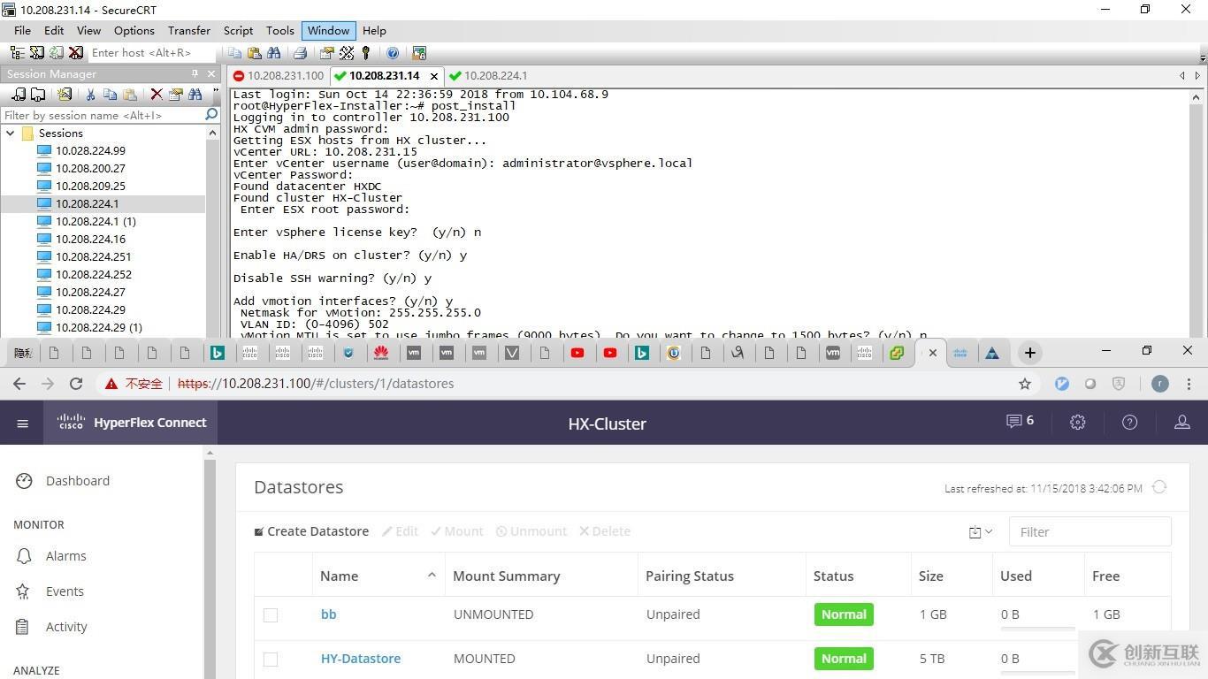Close the 10.208.231.14 tab
Image resolution: width=1208 pixels, height=679 pixels.
(433, 76)
